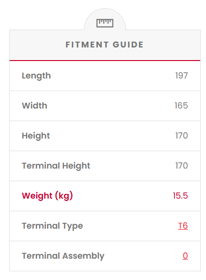Click the word FITMENT in the header

point(87,45)
